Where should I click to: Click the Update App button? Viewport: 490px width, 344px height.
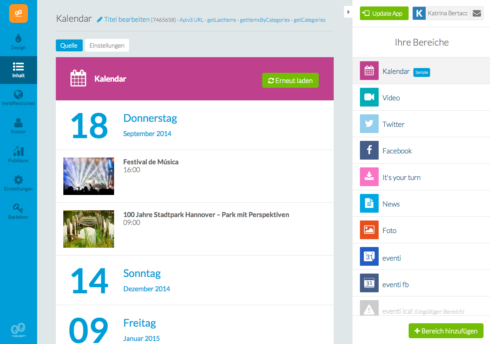coord(384,14)
